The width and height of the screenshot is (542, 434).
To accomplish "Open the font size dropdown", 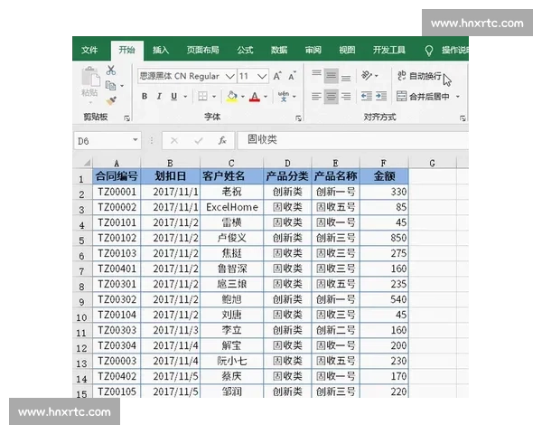I will (262, 76).
